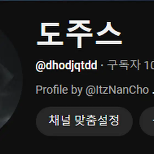Click the 채널 맞춤설정 button
This screenshot has height=154, width=154.
(84, 121)
